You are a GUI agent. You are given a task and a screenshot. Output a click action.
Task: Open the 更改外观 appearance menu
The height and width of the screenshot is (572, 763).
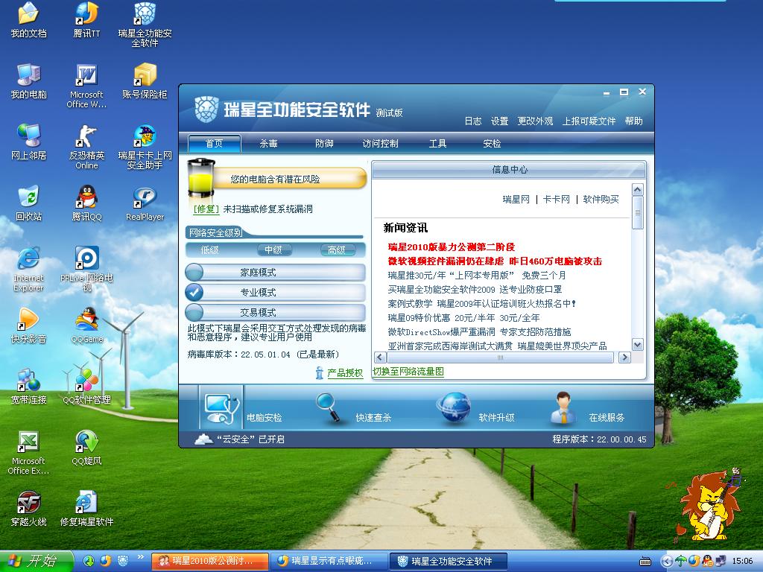(x=535, y=121)
